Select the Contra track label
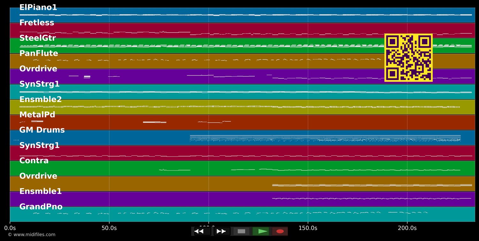479x241 pixels. pos(34,161)
